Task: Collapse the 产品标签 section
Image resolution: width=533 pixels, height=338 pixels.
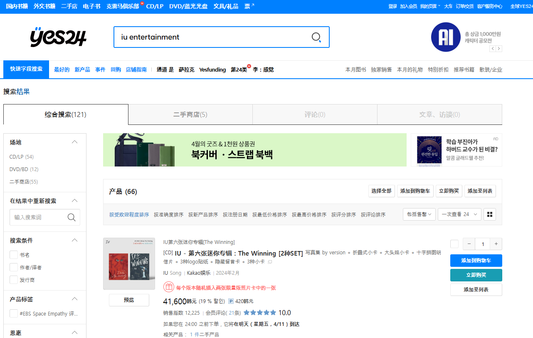Action: pyautogui.click(x=75, y=299)
